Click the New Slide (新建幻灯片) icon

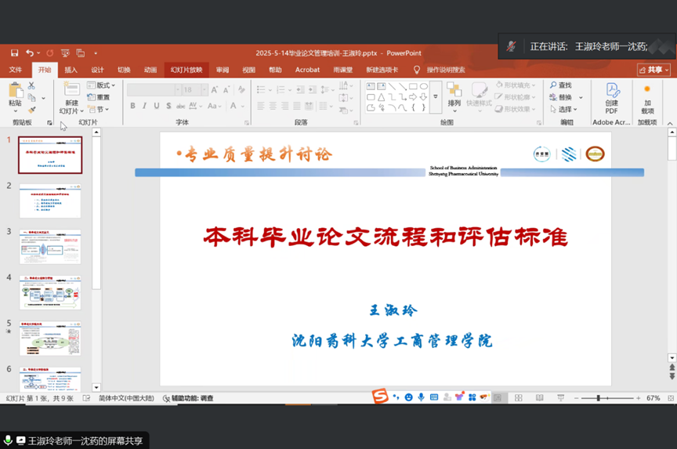point(71,91)
